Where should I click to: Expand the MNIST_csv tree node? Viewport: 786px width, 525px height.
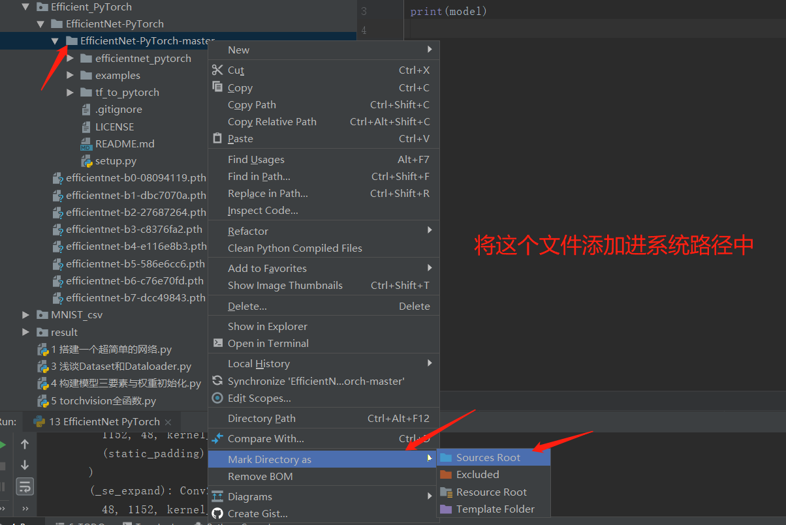25,314
